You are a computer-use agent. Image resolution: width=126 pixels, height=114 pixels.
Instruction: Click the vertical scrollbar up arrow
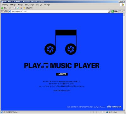[124, 14]
